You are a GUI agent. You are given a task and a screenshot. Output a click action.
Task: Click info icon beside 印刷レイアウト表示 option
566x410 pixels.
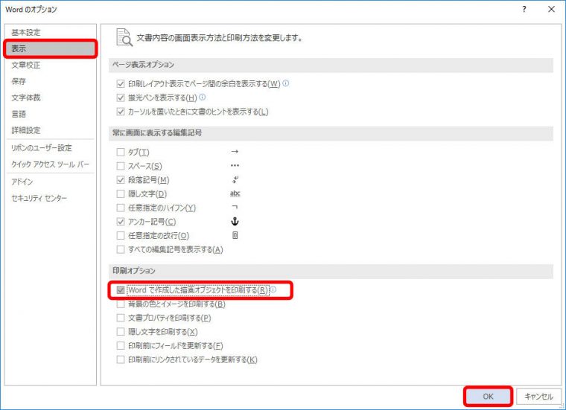point(285,83)
